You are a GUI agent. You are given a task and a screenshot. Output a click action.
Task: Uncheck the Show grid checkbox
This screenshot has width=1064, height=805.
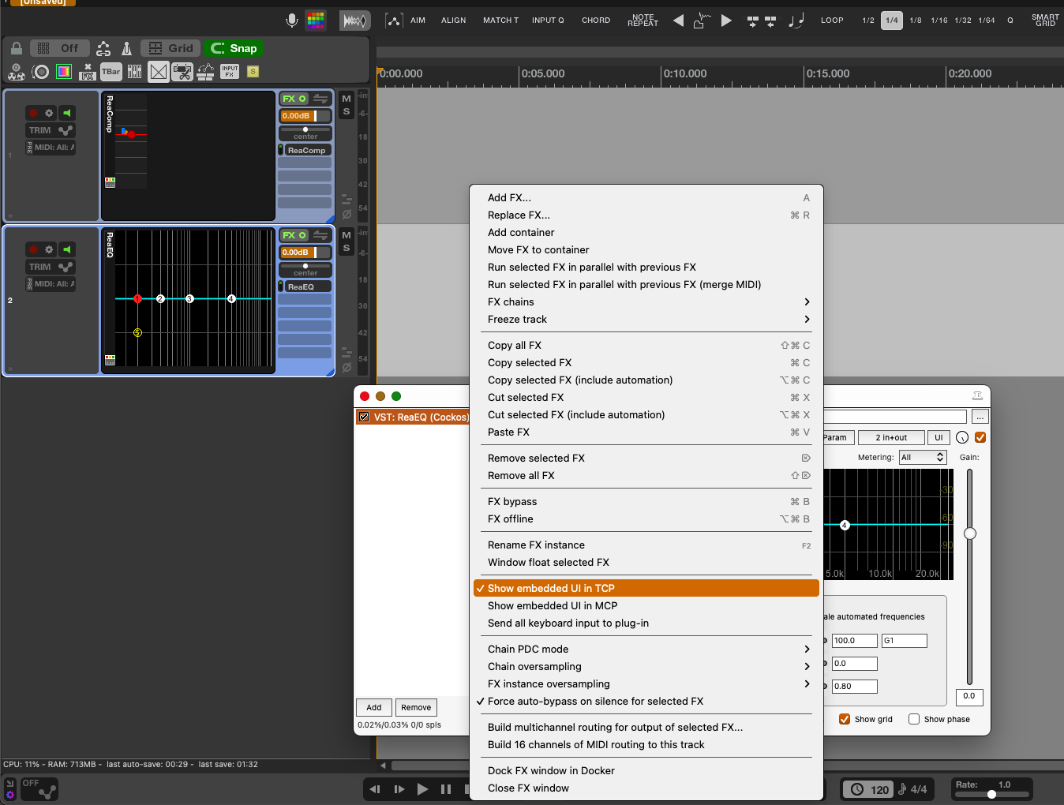[845, 719]
